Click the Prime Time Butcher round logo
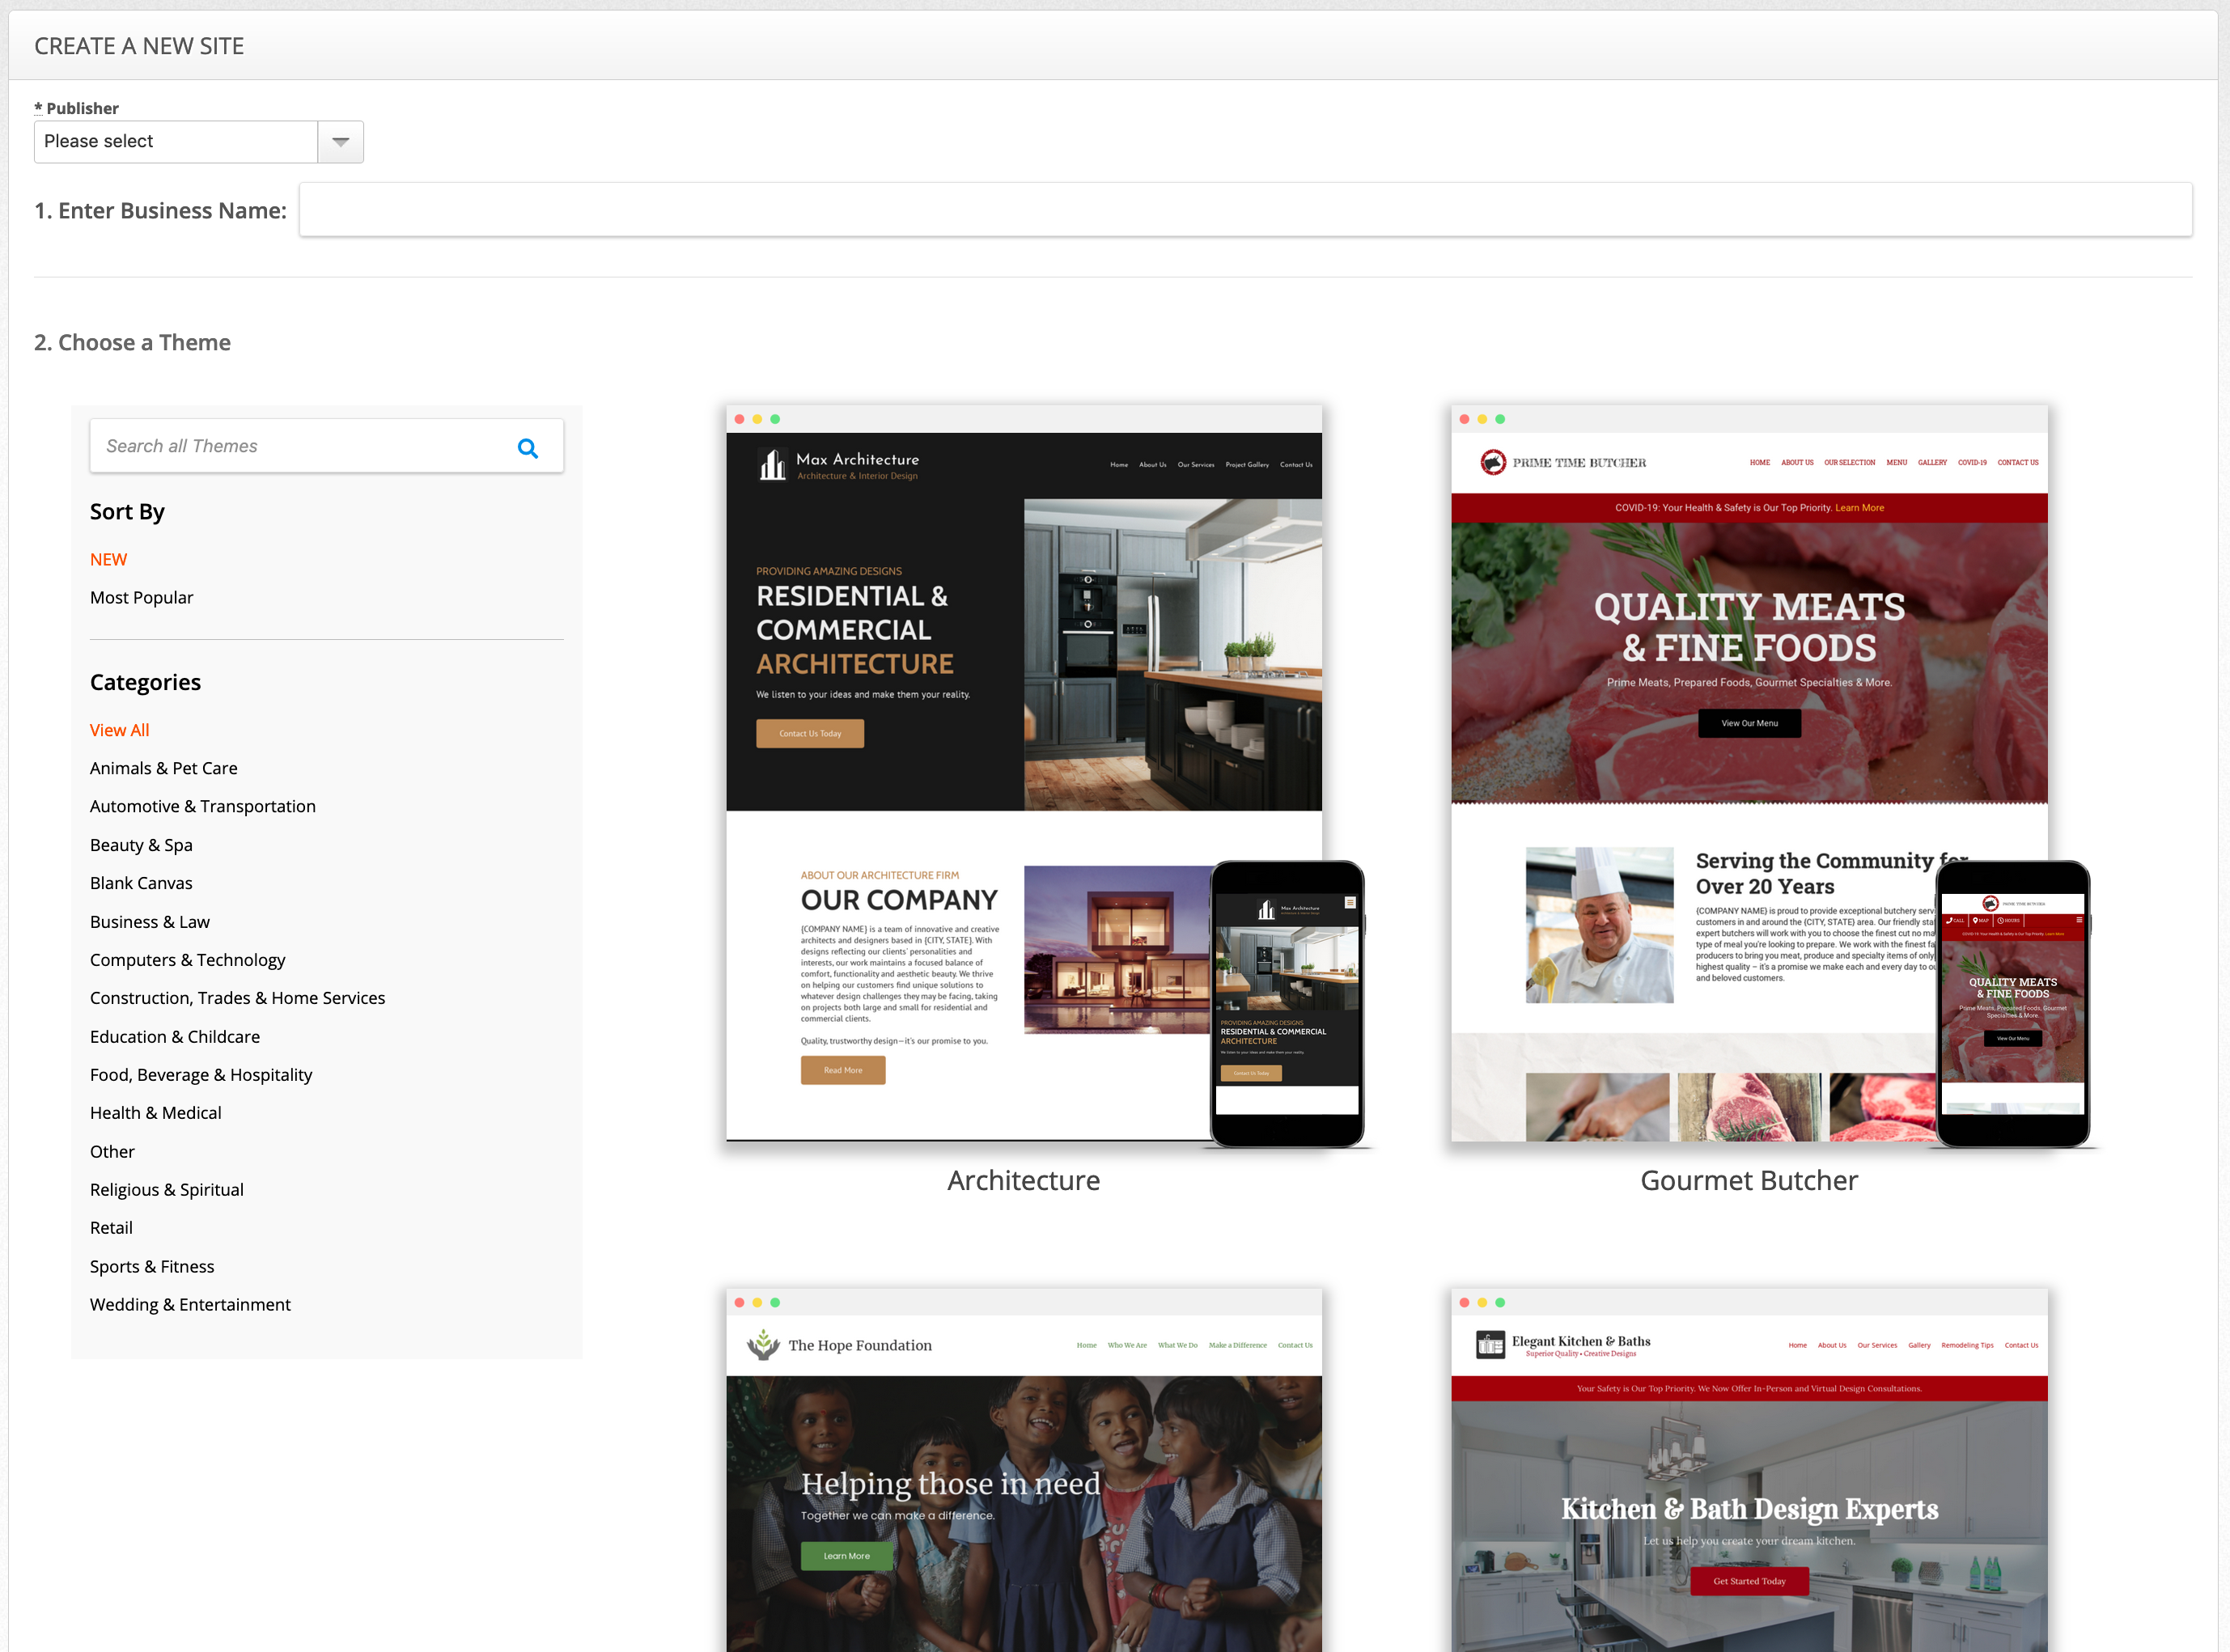The image size is (2230, 1652). pyautogui.click(x=1493, y=462)
